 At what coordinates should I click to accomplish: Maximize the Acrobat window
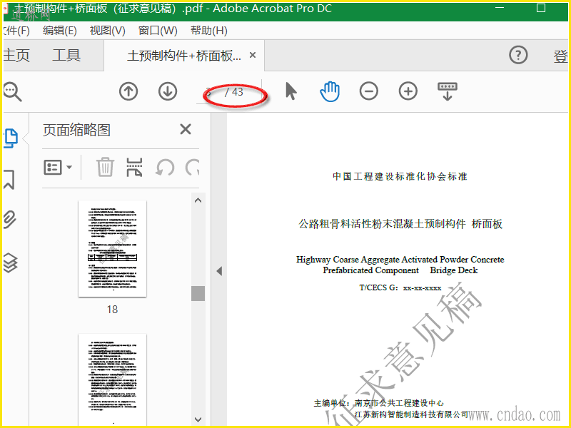point(541,8)
